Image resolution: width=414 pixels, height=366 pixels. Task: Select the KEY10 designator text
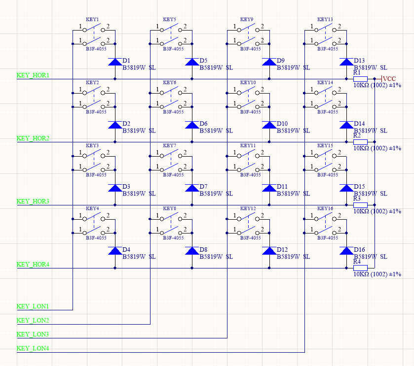(248, 82)
